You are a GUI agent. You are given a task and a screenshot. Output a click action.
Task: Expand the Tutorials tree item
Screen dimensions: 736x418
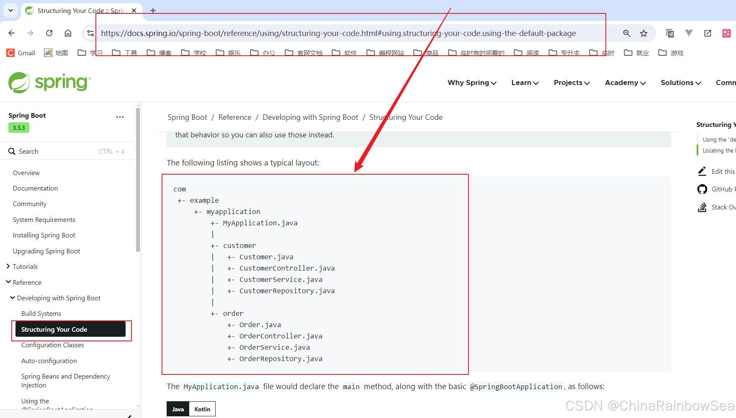[x=8, y=266]
